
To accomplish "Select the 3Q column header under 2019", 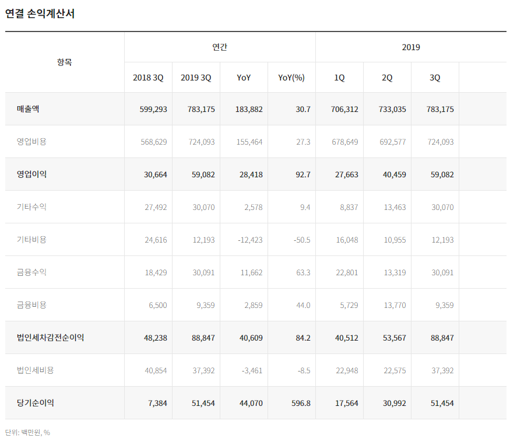I will 435,78.
